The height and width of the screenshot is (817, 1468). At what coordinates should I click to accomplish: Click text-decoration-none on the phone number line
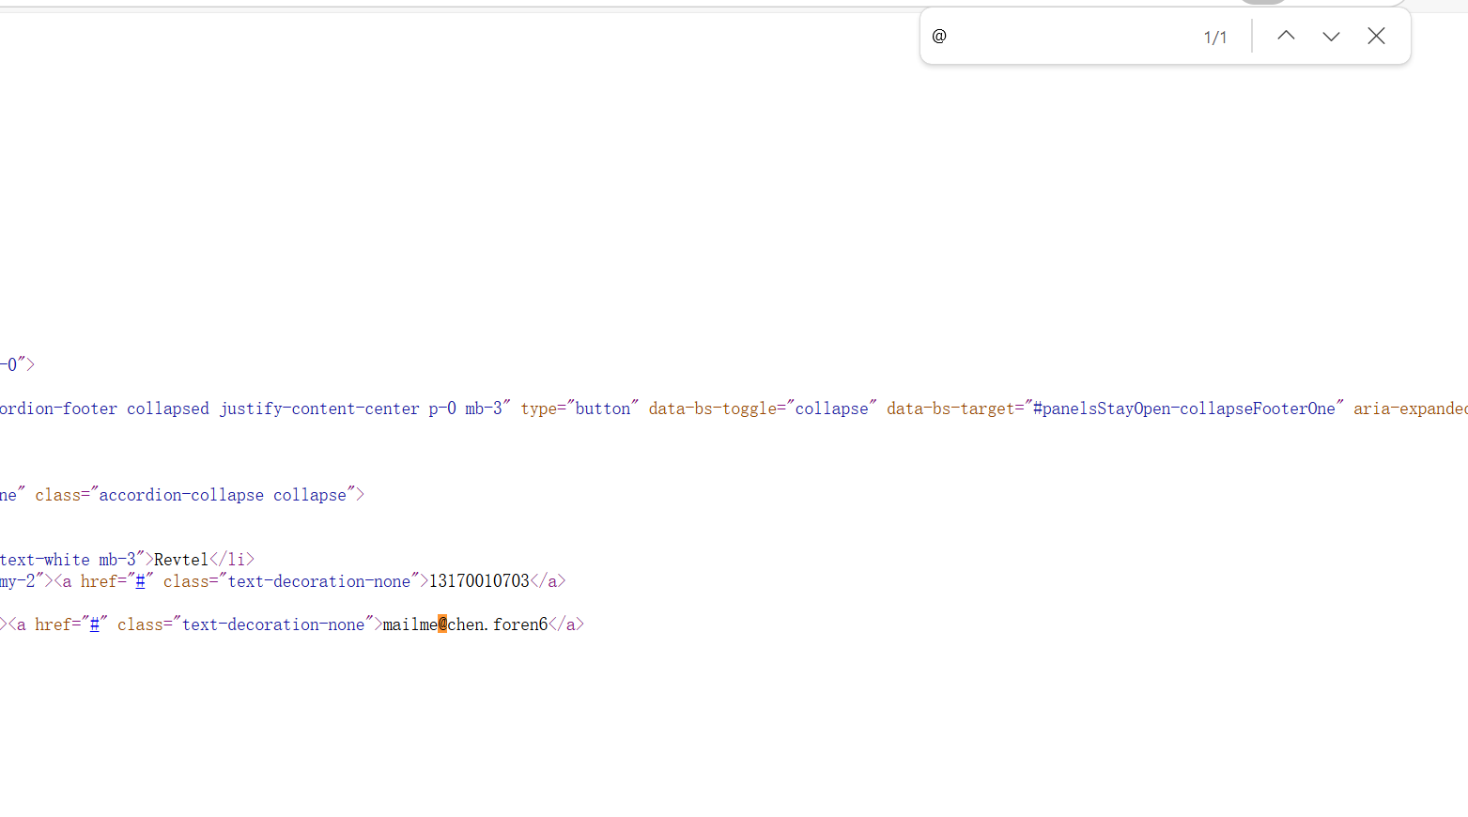pos(319,581)
